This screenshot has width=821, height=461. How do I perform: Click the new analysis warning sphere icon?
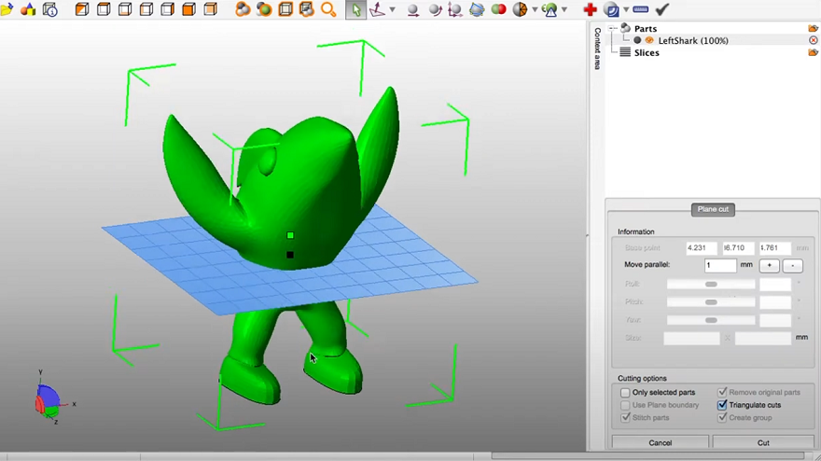550,9
